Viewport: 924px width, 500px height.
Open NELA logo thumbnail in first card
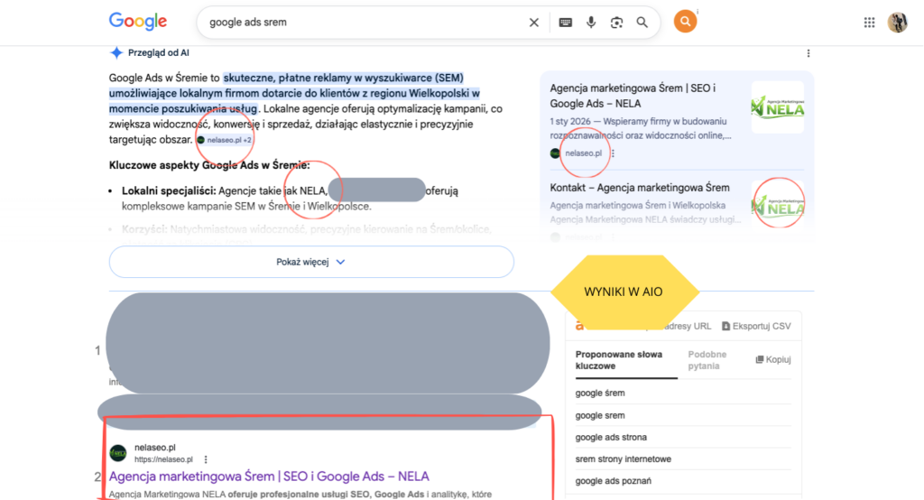[777, 106]
